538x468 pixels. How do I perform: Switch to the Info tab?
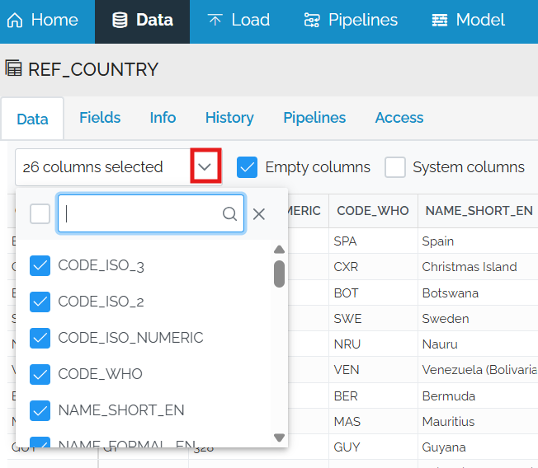[x=163, y=118]
